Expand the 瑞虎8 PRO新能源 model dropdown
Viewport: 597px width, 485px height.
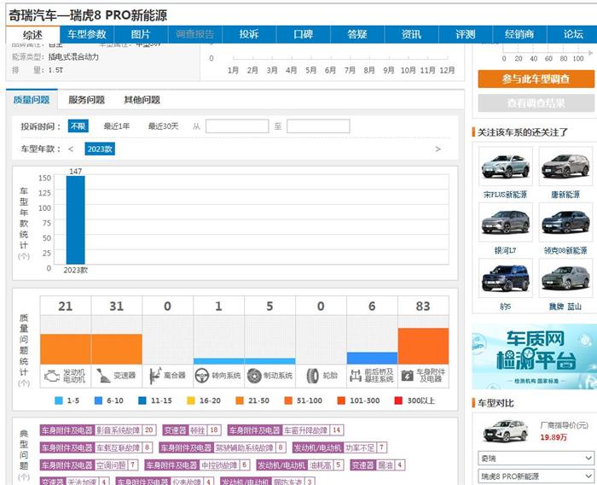tap(536, 476)
